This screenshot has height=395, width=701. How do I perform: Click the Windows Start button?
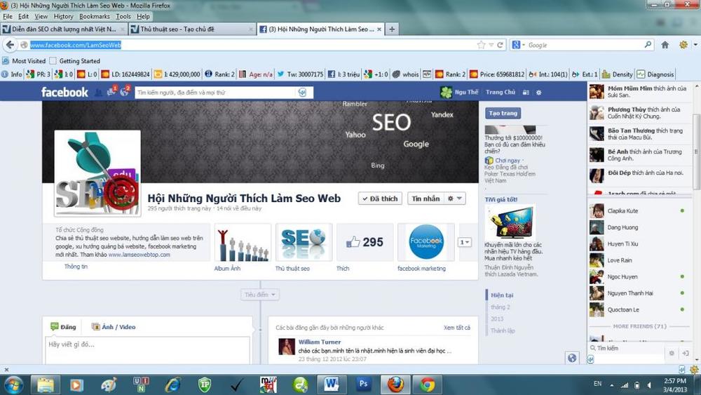pyautogui.click(x=13, y=384)
